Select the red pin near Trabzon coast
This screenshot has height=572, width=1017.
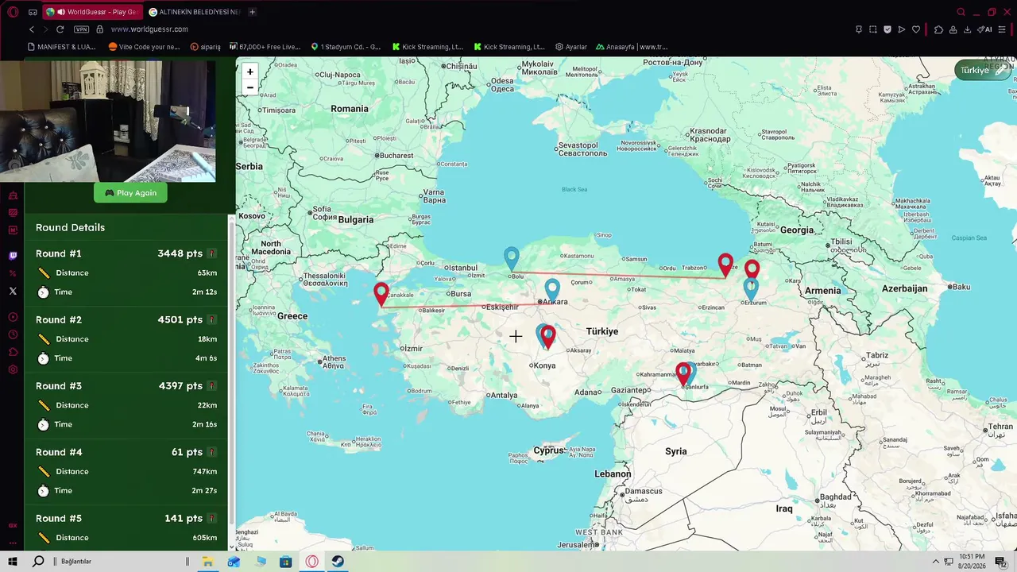(x=725, y=265)
